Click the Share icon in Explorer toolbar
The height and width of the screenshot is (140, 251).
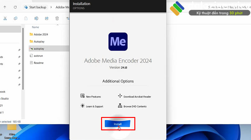(47, 18)
